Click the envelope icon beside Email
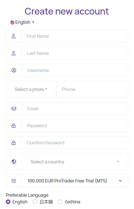The image size is (134, 209). 14,109
